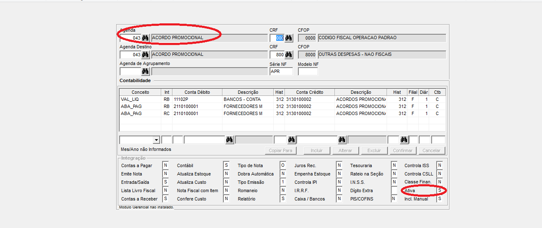Click the Copiar Para button

click(x=281, y=150)
